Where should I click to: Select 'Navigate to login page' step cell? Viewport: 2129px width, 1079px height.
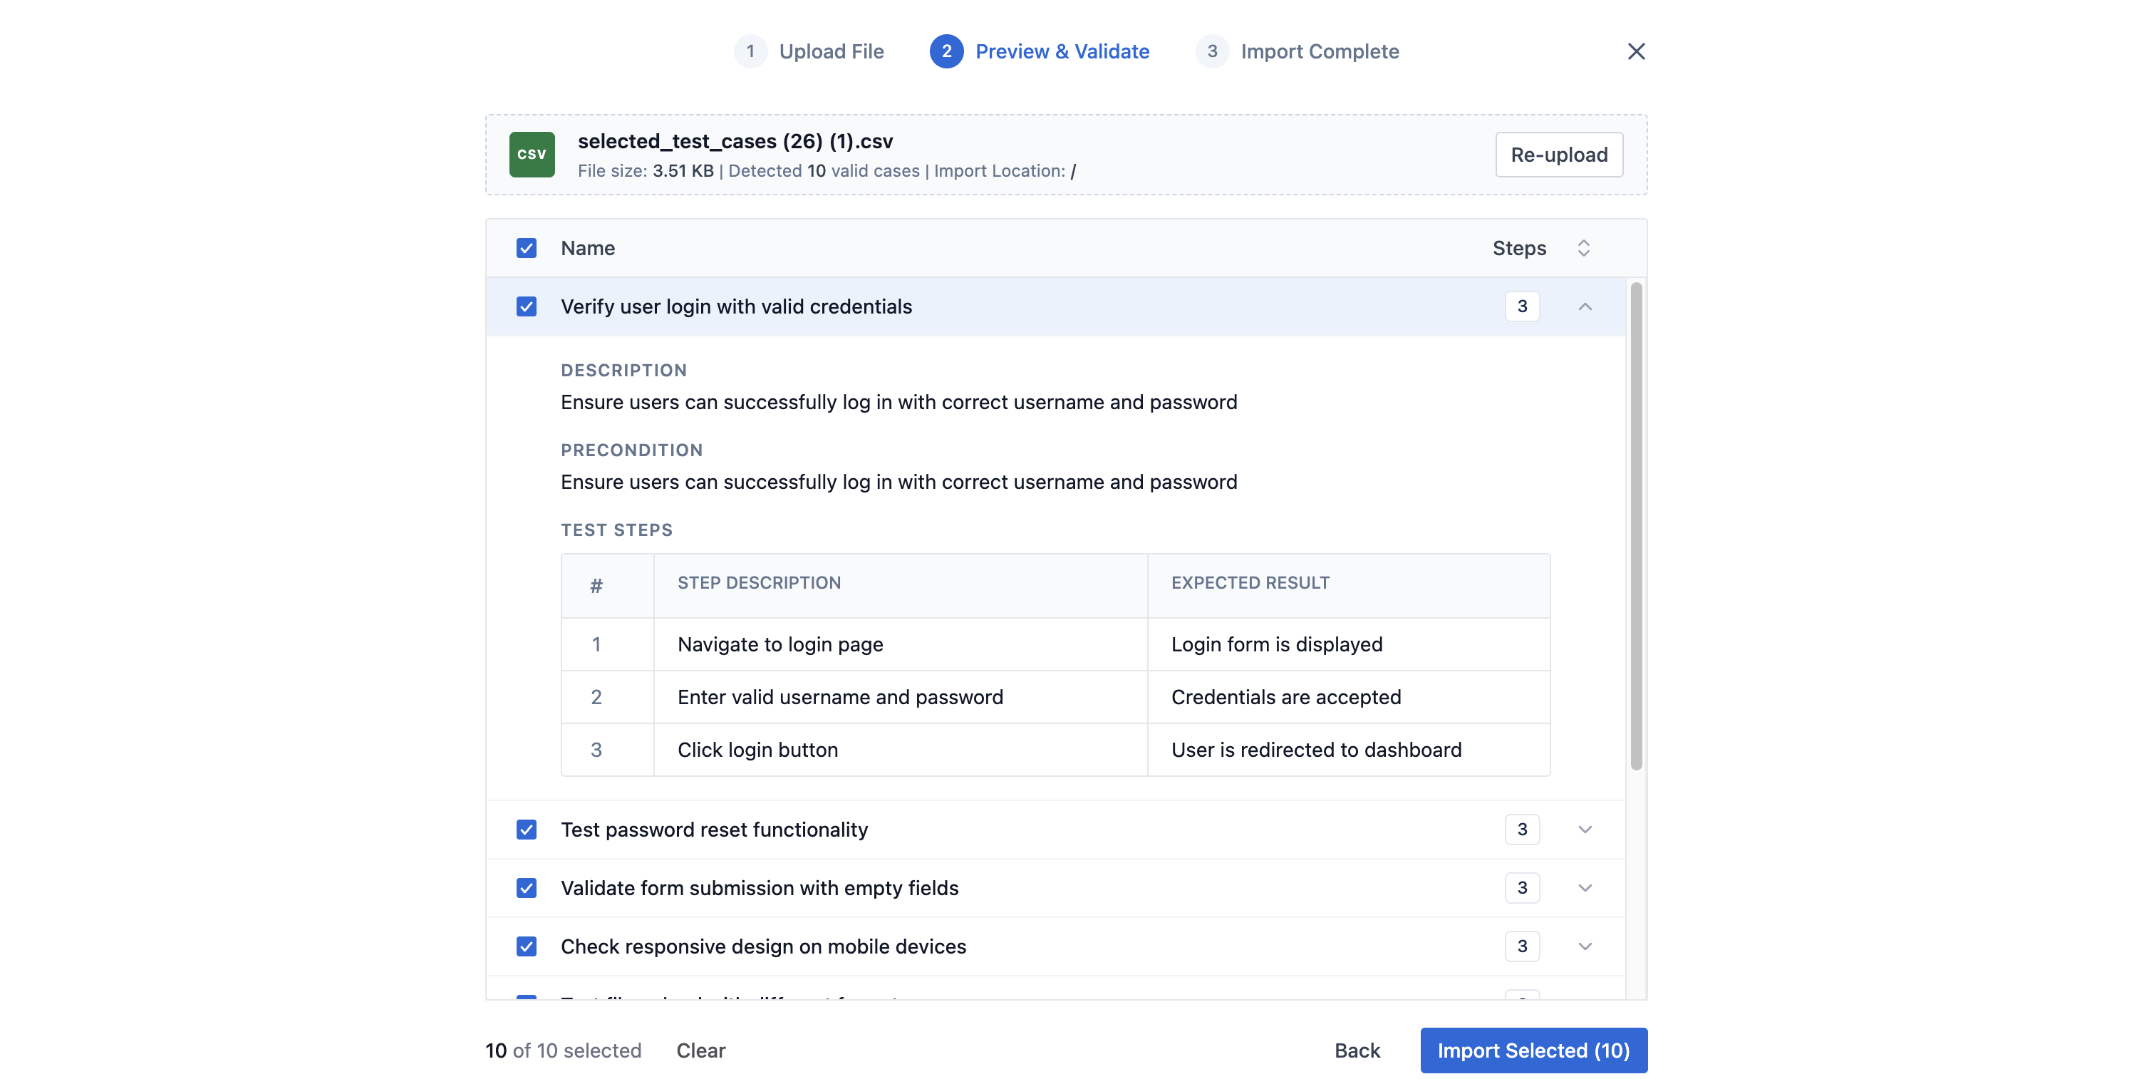click(x=900, y=644)
